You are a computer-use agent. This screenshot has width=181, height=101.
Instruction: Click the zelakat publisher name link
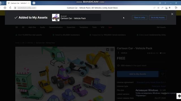pyautogui.click(x=124, y=53)
